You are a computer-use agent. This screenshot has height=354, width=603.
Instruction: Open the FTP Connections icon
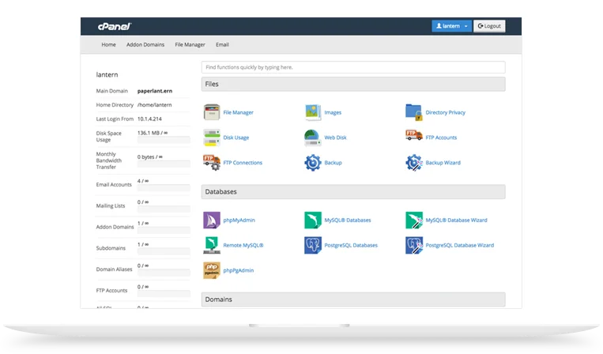pyautogui.click(x=212, y=163)
